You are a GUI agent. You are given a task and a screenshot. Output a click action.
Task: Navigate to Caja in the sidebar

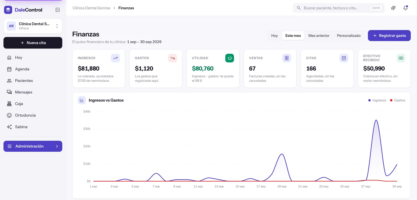click(x=33, y=104)
